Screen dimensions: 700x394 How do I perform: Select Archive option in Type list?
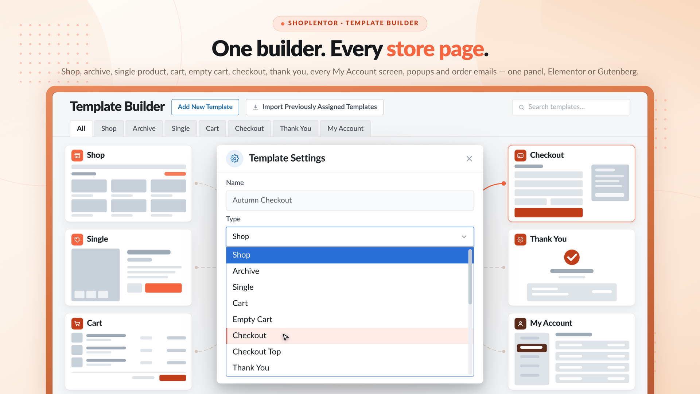coord(347,271)
